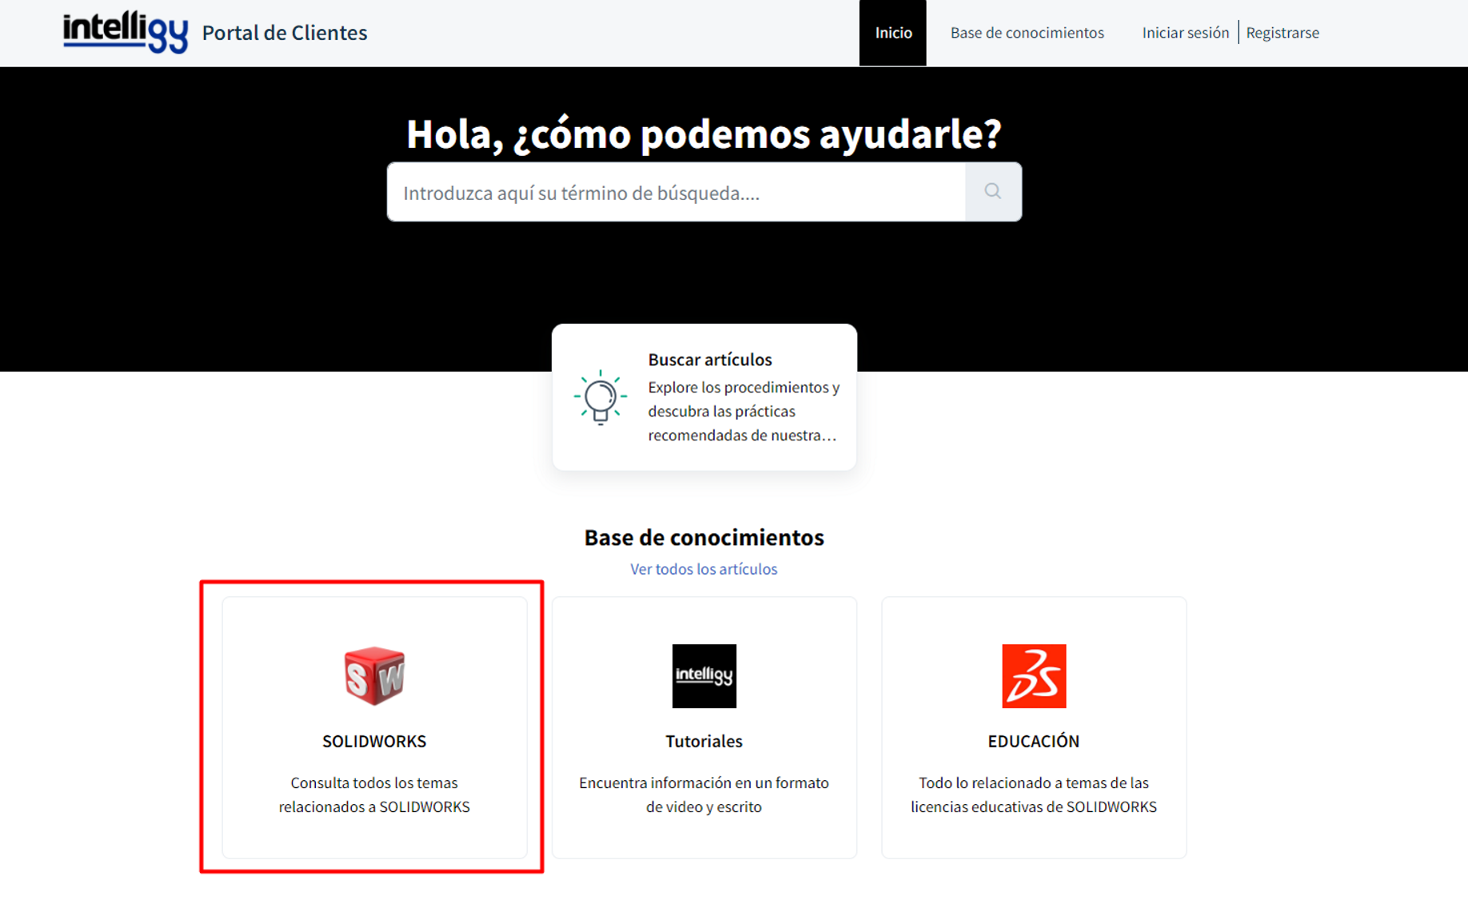
Task: Open the Buscar artículos card title
Action: tap(710, 360)
